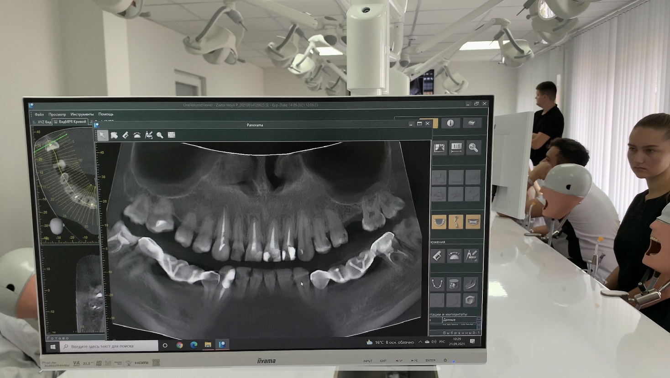The height and width of the screenshot is (378, 670).
Task: Launch Microsoft Edge from taskbar
Action: pos(194,345)
